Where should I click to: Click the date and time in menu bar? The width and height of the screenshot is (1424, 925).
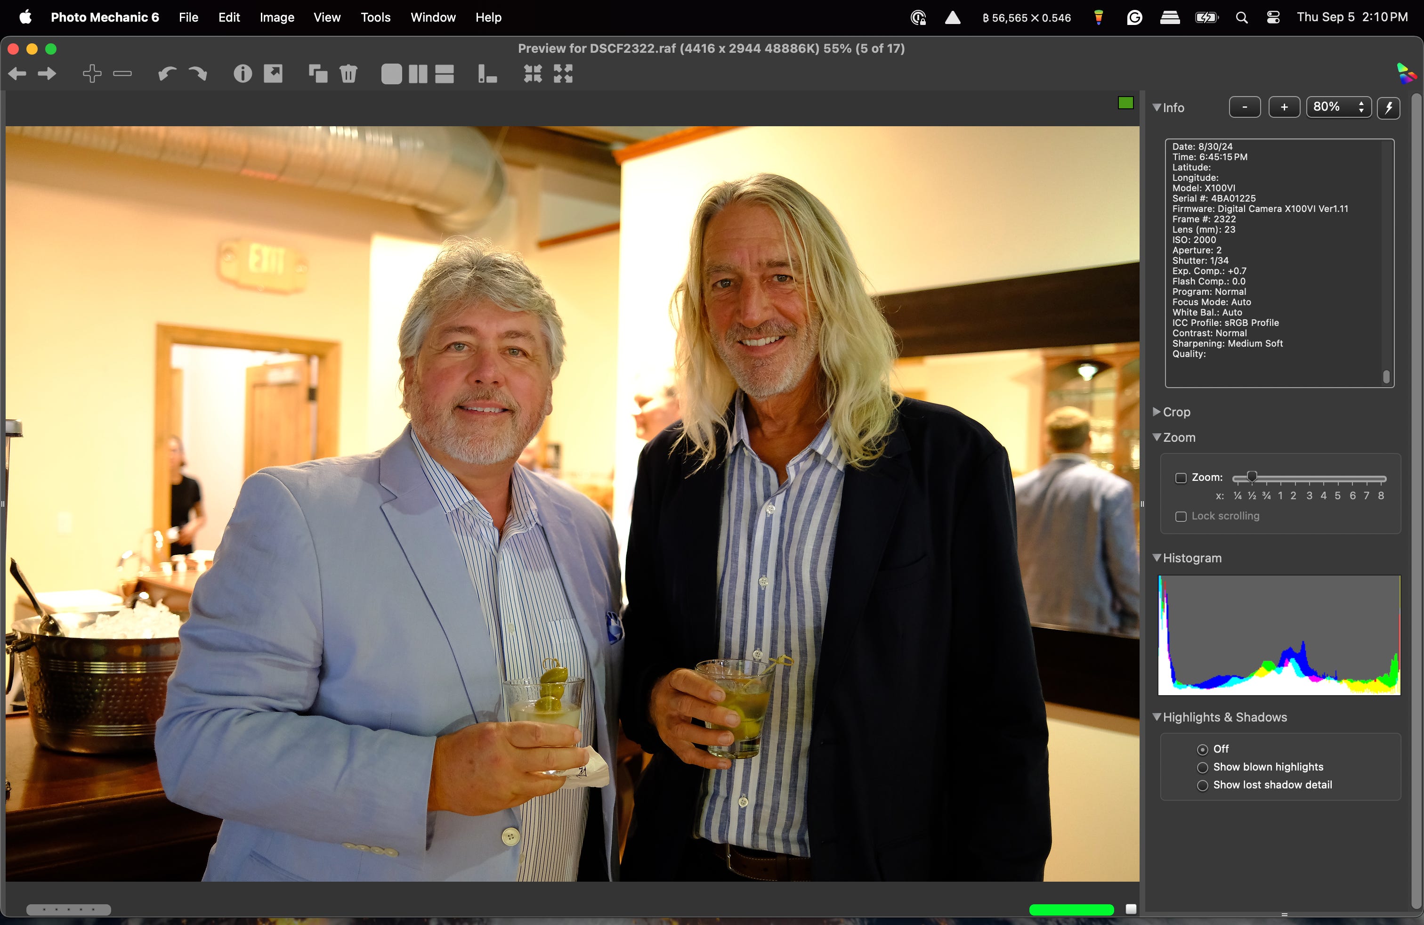coord(1352,17)
